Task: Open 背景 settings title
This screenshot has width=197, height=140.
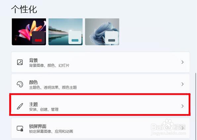Action: 33,60
